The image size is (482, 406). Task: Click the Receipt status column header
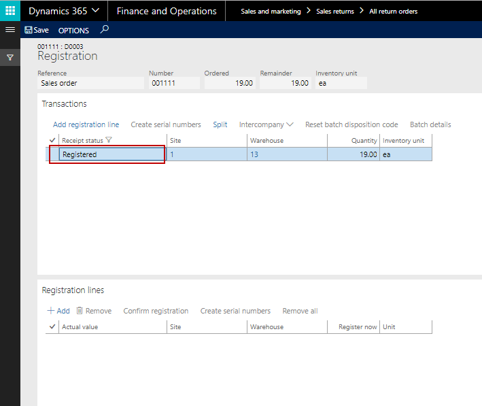point(82,141)
